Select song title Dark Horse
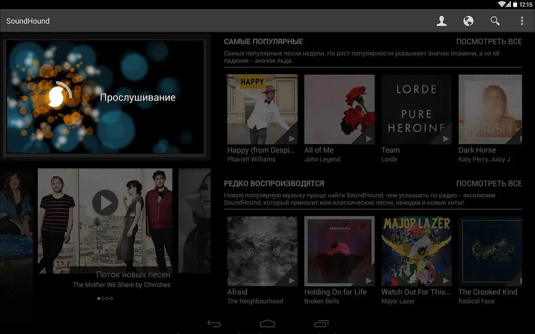The height and width of the screenshot is (334, 535). point(477,150)
